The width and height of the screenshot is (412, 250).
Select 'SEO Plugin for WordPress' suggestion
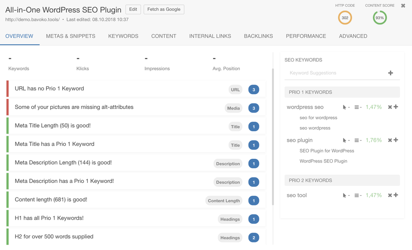tap(327, 151)
